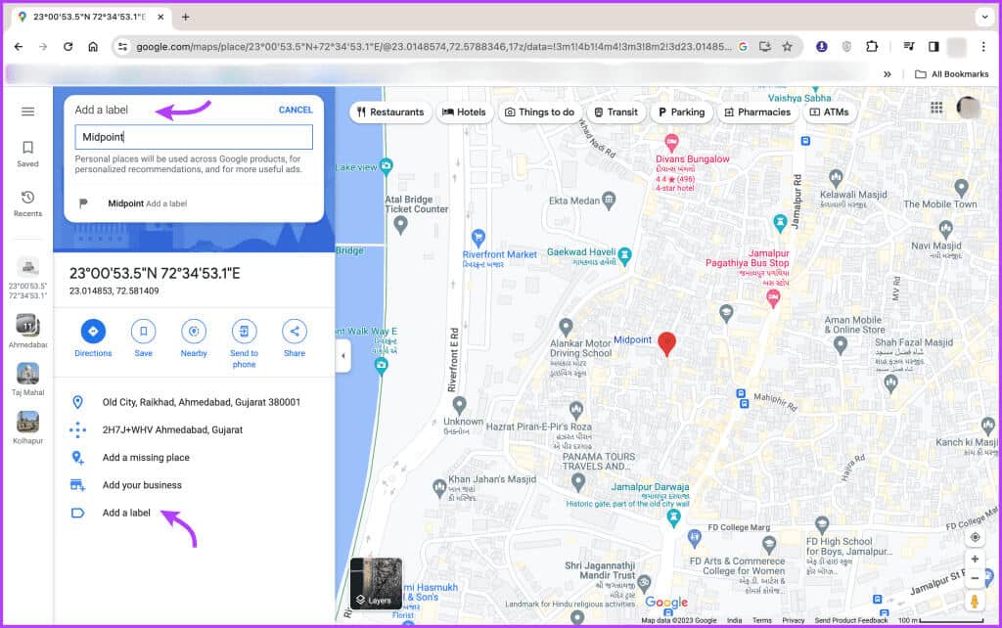Filter map by Restaurants
Screen dimensions: 1002x628
[390, 112]
